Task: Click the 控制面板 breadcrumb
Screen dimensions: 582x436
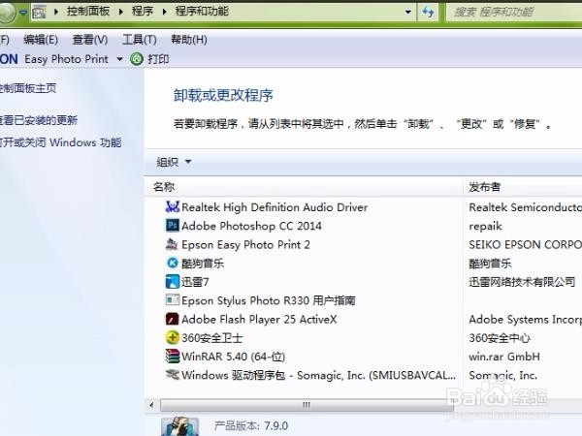Action: 88,12
